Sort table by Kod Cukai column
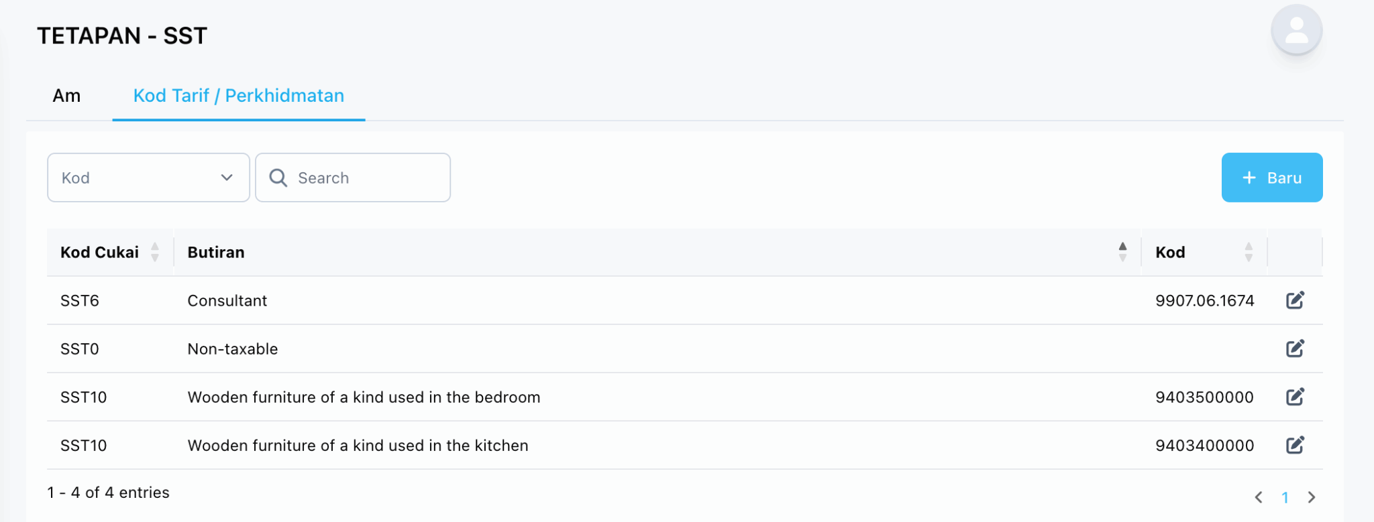1374x522 pixels. pyautogui.click(x=155, y=252)
